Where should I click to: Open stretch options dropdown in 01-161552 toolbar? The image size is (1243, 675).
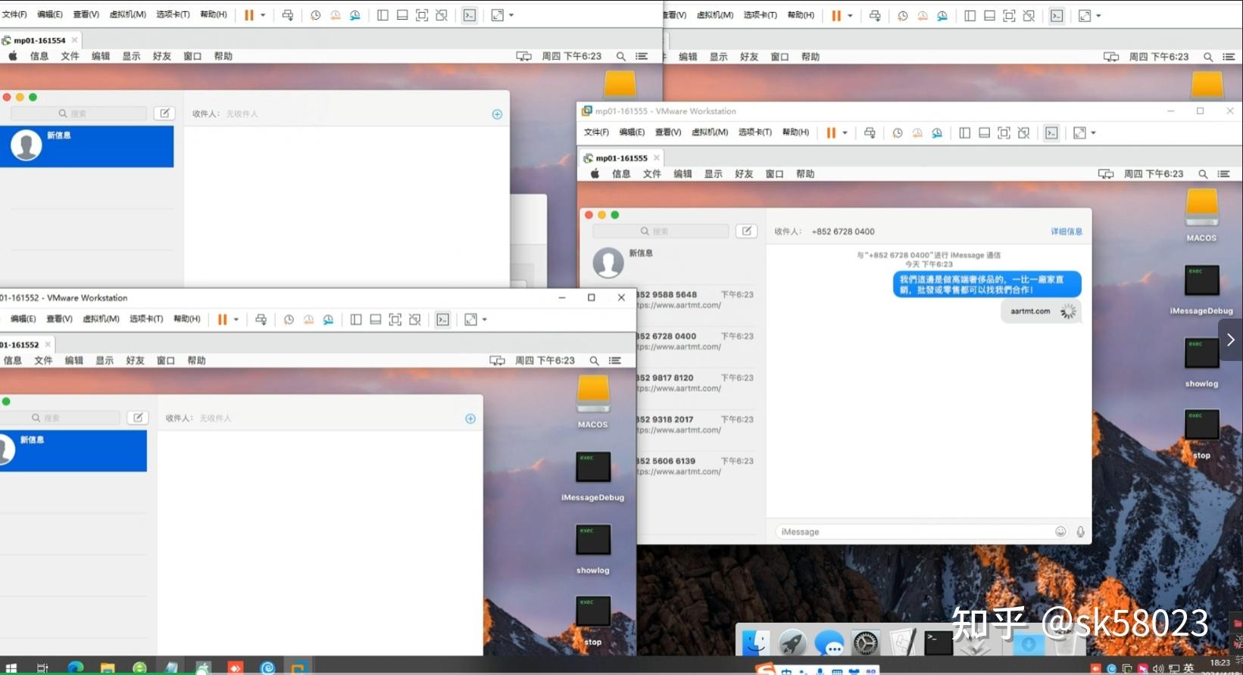pyautogui.click(x=485, y=319)
